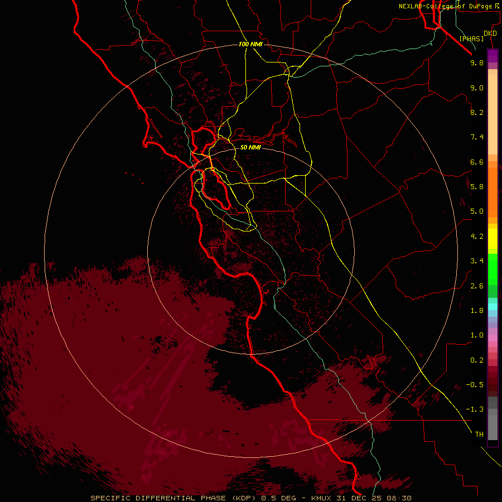The width and height of the screenshot is (502, 502).
Task: Click the [PHAS] units label
Action: (x=471, y=39)
